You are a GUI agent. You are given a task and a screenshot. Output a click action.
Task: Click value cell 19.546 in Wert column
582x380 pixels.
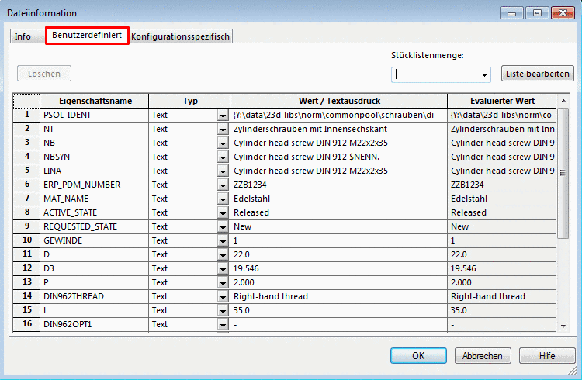pyautogui.click(x=339, y=268)
